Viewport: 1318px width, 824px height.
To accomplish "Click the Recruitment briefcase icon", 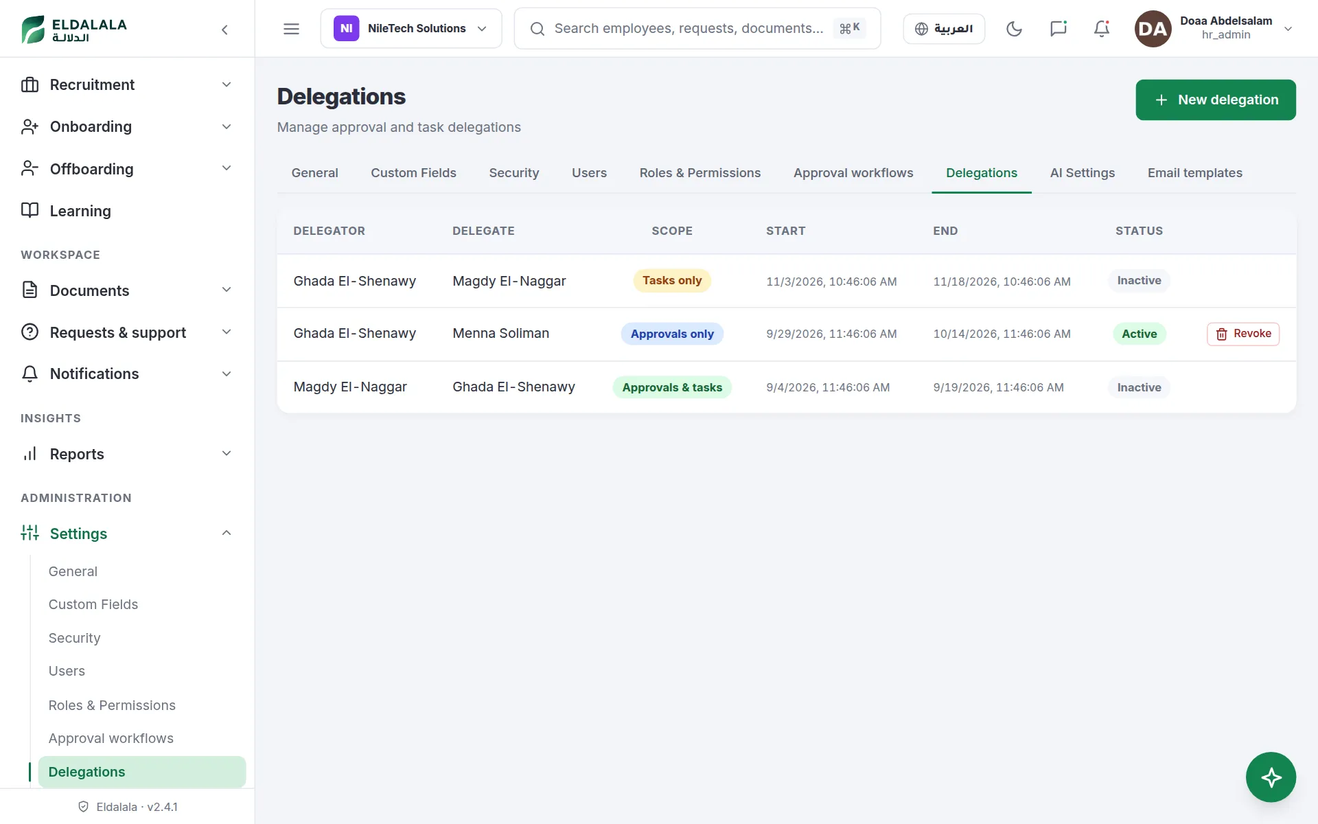I will [x=30, y=84].
